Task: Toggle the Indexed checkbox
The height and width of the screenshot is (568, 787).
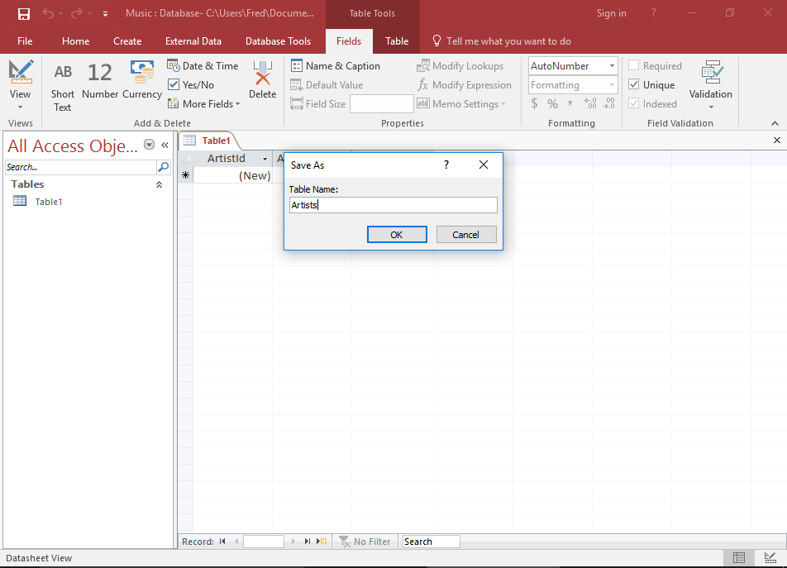Action: coord(634,103)
